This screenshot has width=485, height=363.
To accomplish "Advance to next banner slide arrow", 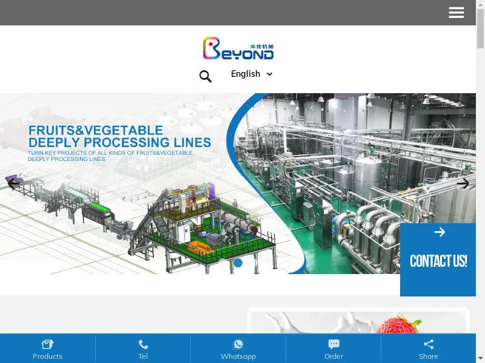I will tap(463, 183).
